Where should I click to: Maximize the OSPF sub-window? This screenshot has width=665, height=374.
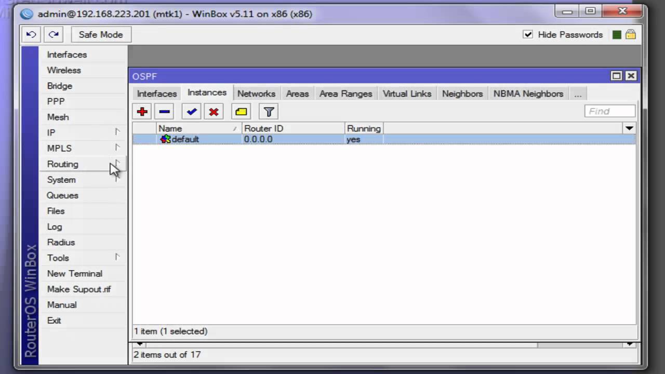pyautogui.click(x=617, y=76)
